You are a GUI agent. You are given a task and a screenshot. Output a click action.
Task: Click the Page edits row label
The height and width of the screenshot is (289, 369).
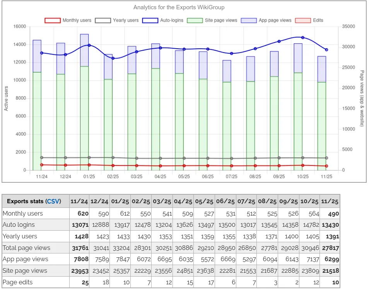[x=18, y=282]
